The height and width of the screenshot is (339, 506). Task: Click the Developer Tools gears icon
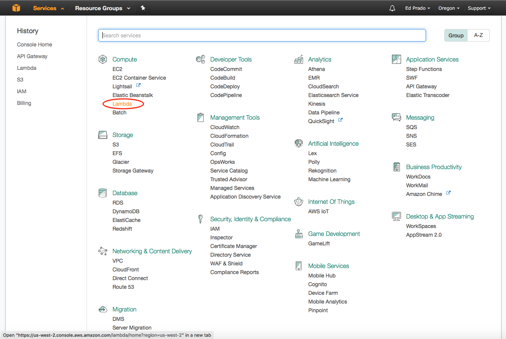point(201,59)
